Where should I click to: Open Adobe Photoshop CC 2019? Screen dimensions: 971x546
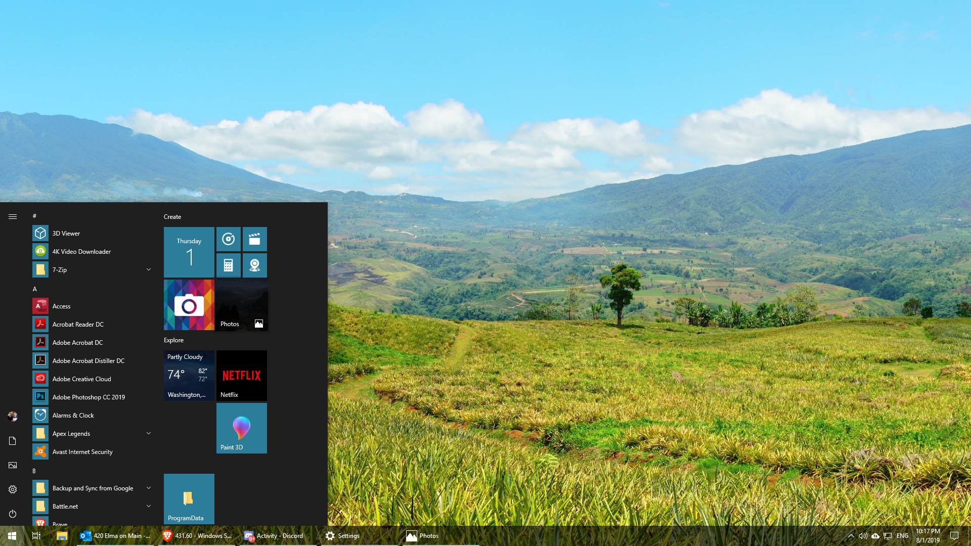[88, 397]
